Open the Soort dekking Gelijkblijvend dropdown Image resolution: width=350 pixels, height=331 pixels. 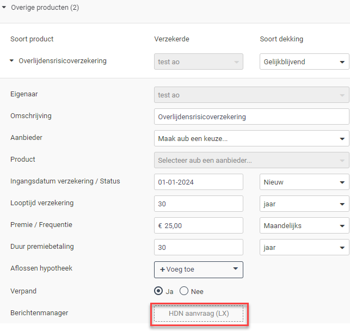304,62
